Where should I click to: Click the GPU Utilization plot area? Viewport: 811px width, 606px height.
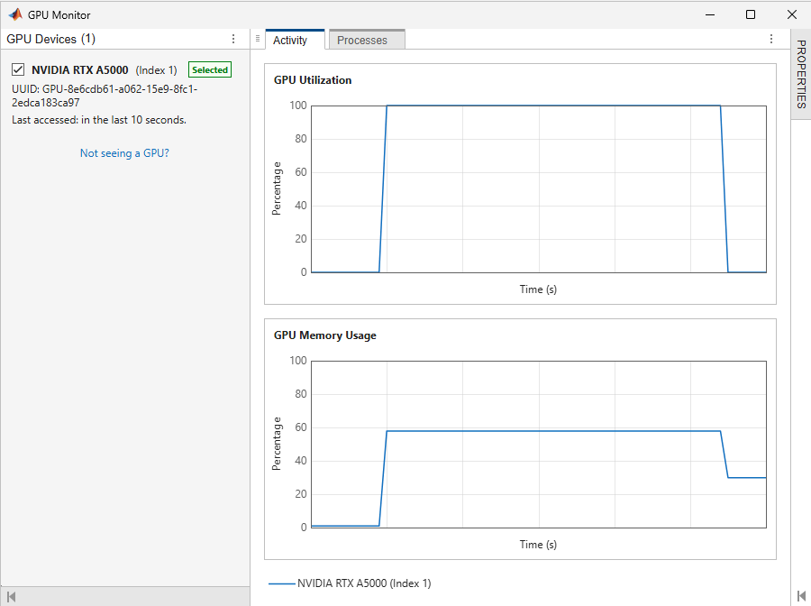click(539, 188)
